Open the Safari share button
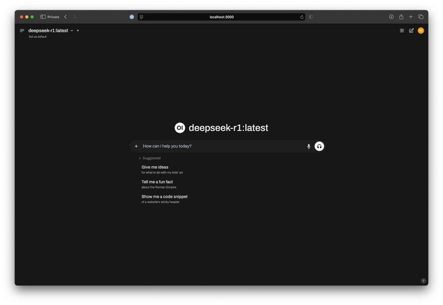443x305 pixels. 401,17
